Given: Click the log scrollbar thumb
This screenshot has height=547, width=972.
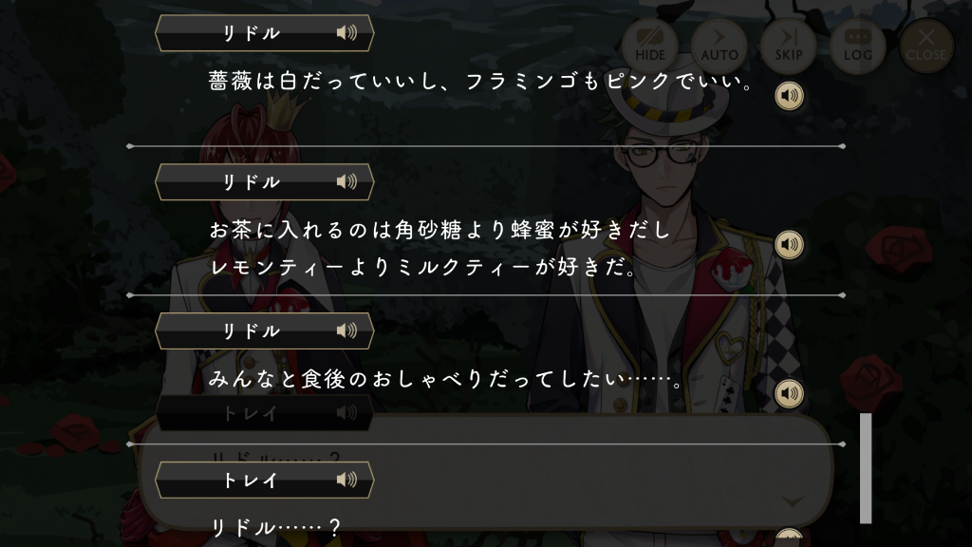Looking at the screenshot, I should coord(866,468).
